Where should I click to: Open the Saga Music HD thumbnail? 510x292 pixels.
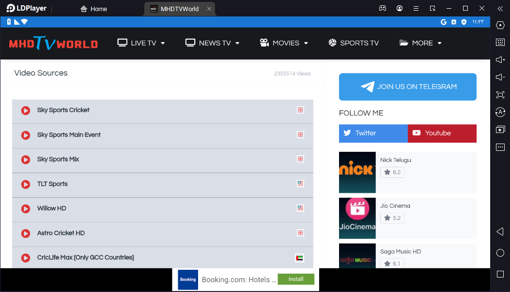click(x=357, y=256)
